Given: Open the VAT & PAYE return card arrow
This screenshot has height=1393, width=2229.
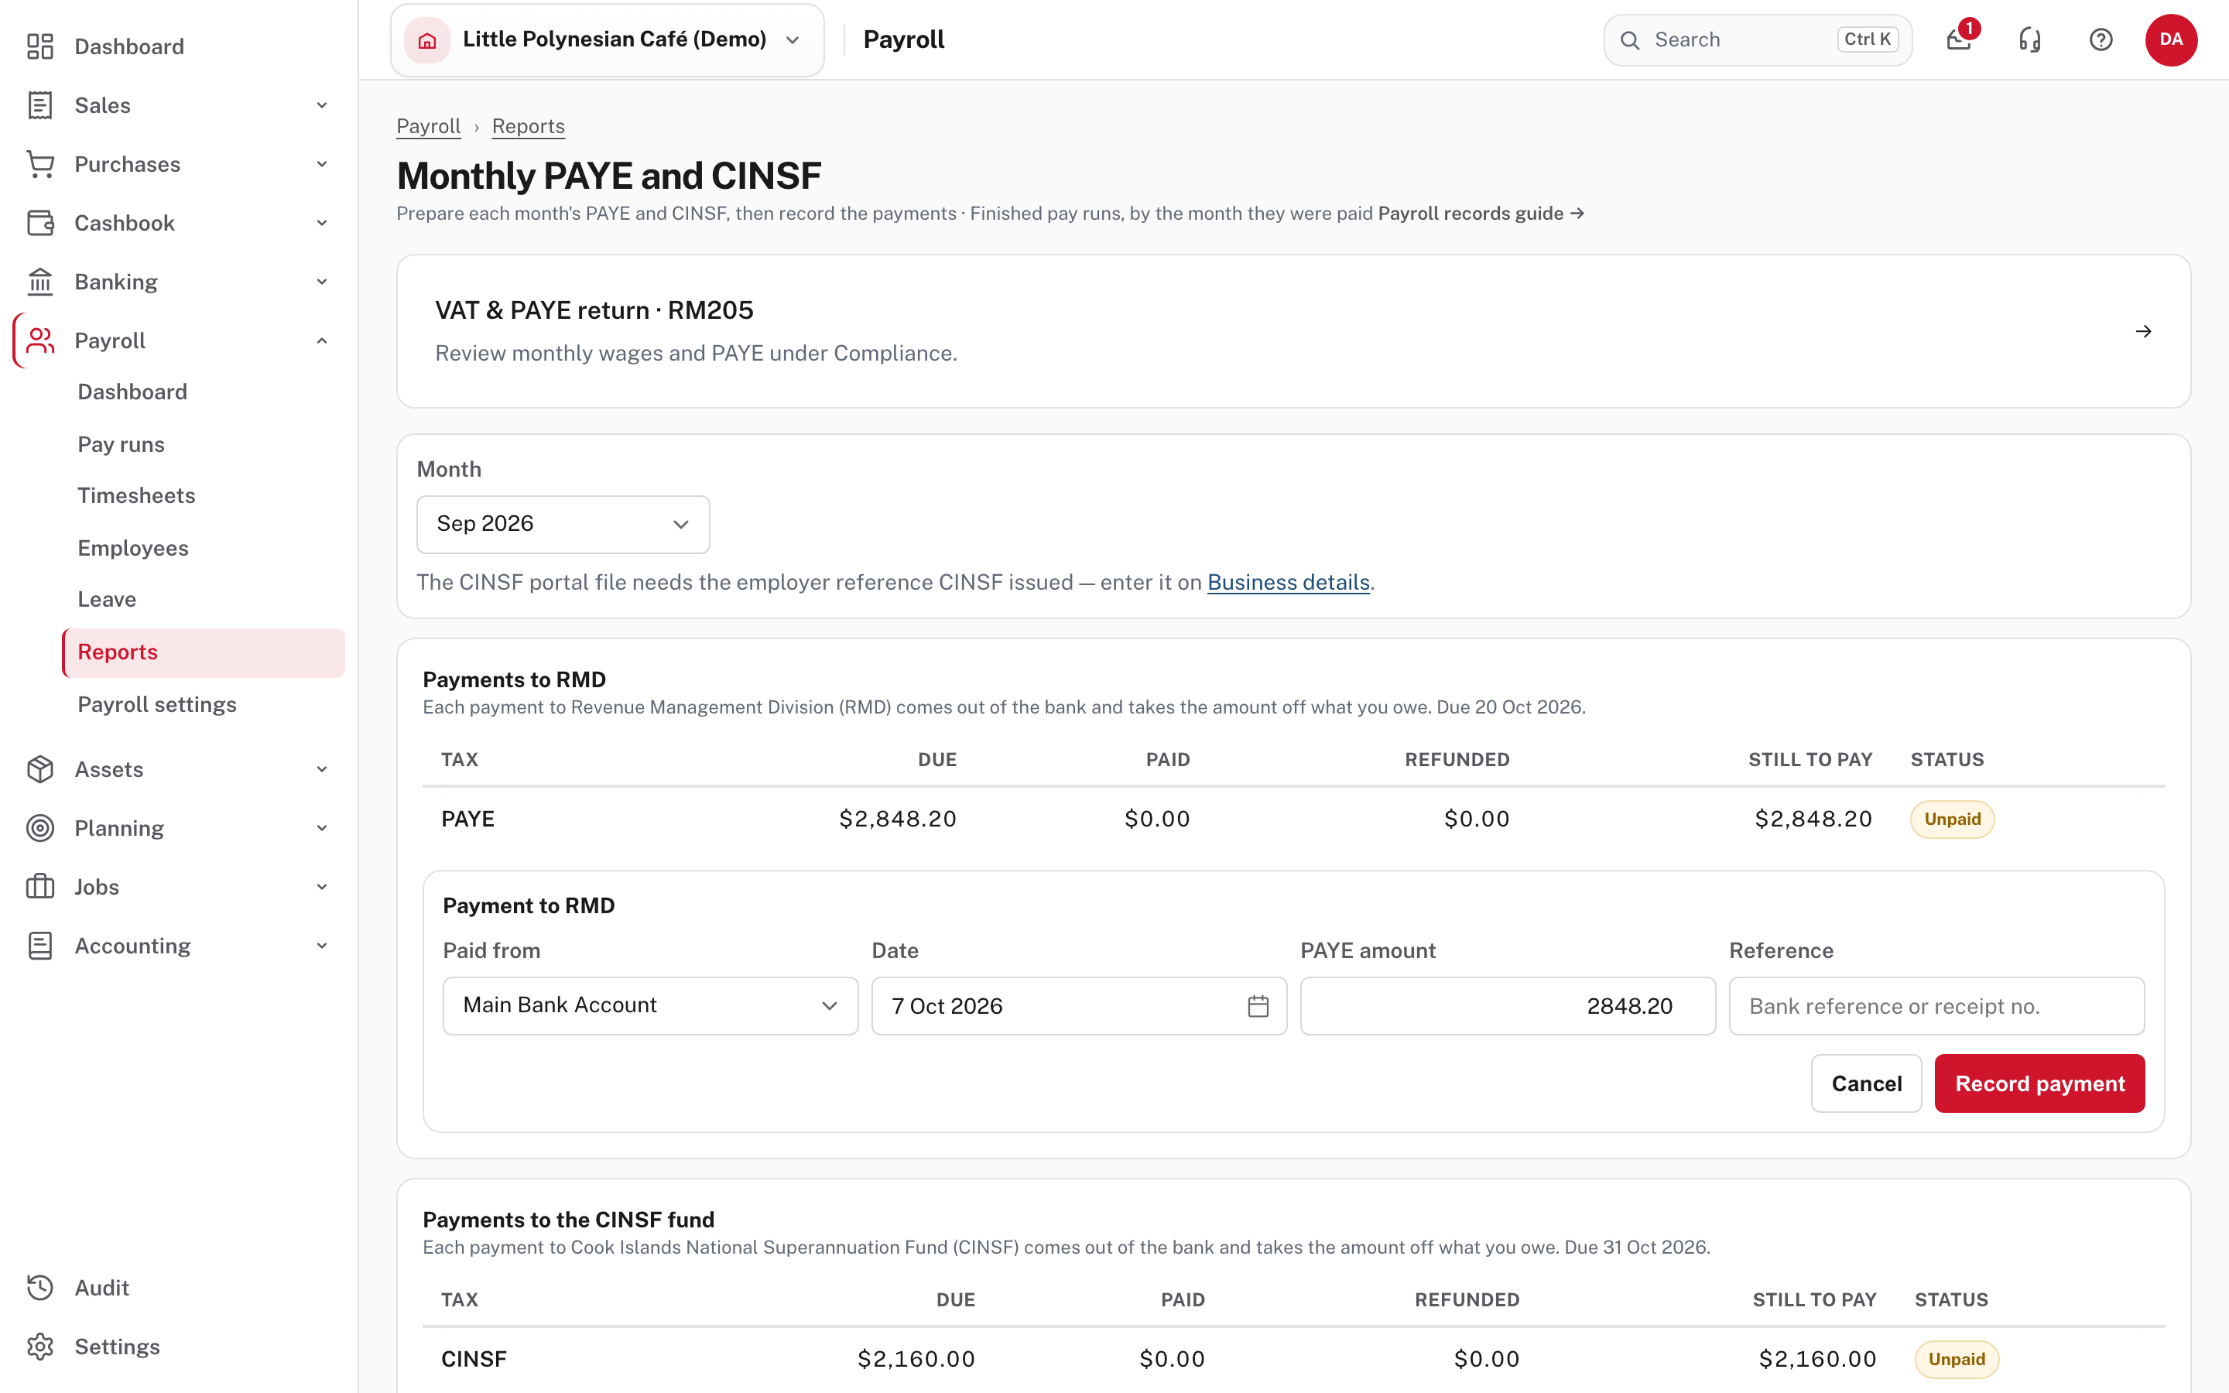Looking at the screenshot, I should click(2143, 332).
